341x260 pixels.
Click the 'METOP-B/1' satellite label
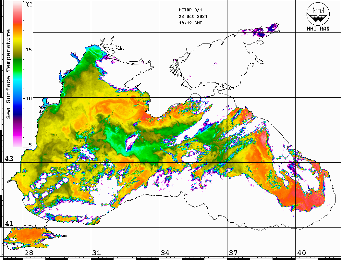coord(190,10)
